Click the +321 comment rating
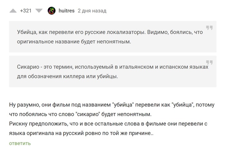 pyautogui.click(x=26, y=11)
